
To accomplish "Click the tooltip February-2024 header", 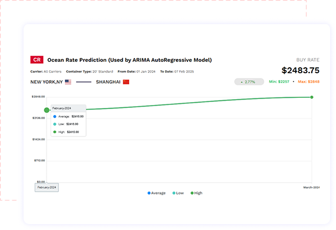I will (x=68, y=109).
